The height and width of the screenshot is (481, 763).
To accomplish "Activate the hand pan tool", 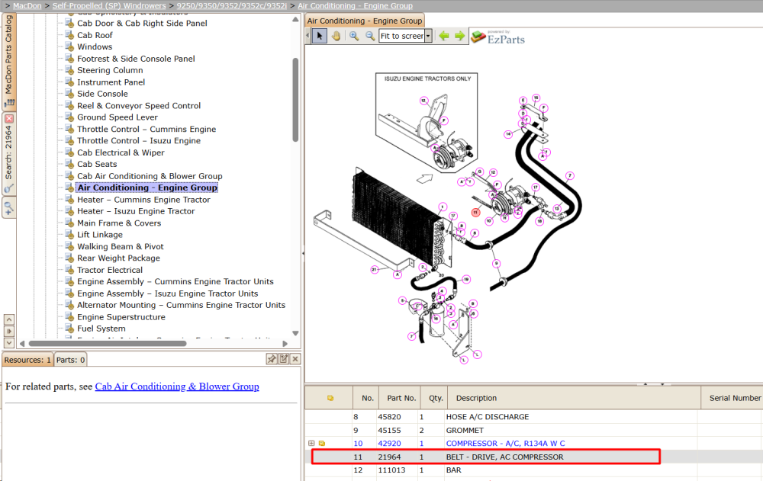I will 336,36.
